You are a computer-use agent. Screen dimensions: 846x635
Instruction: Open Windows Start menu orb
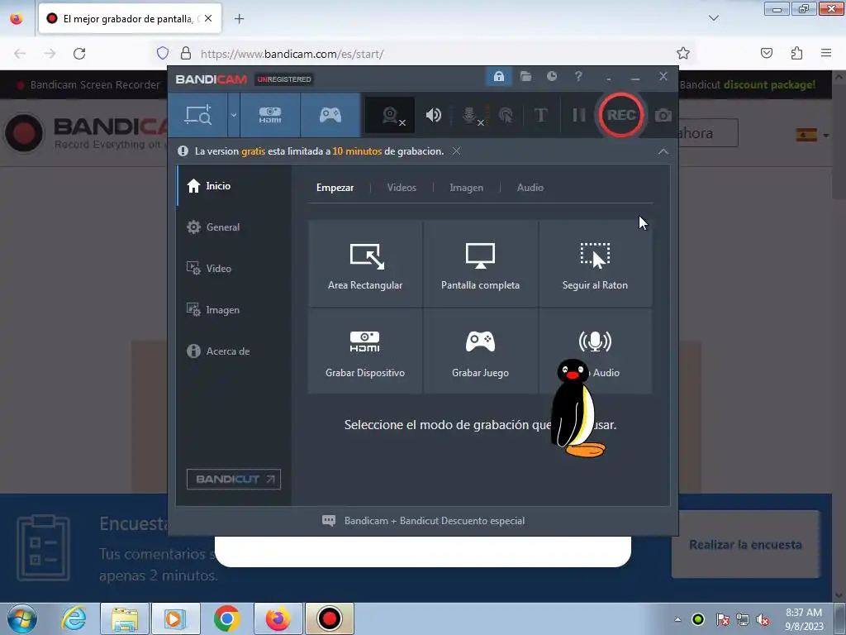pyautogui.click(x=22, y=618)
